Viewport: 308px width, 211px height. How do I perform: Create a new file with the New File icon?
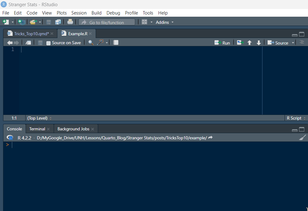click(x=6, y=22)
